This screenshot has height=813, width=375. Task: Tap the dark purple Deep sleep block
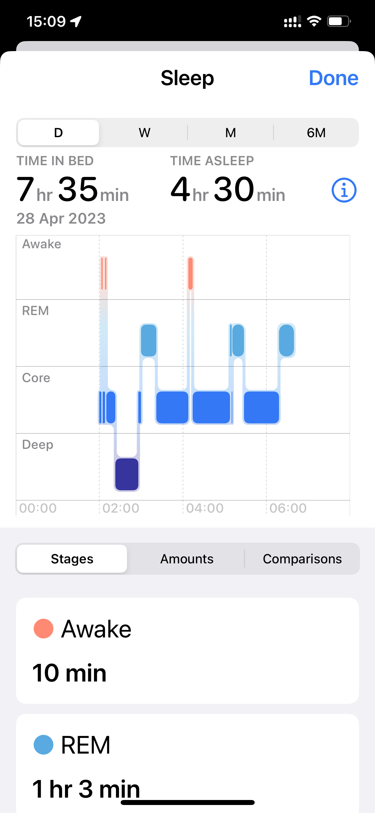(127, 474)
